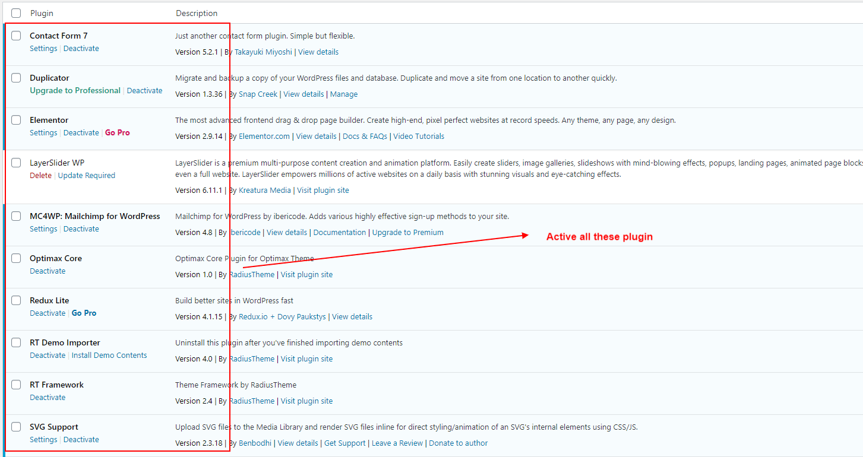Open Snap Creek author link
Image resolution: width=863 pixels, height=457 pixels.
click(258, 94)
